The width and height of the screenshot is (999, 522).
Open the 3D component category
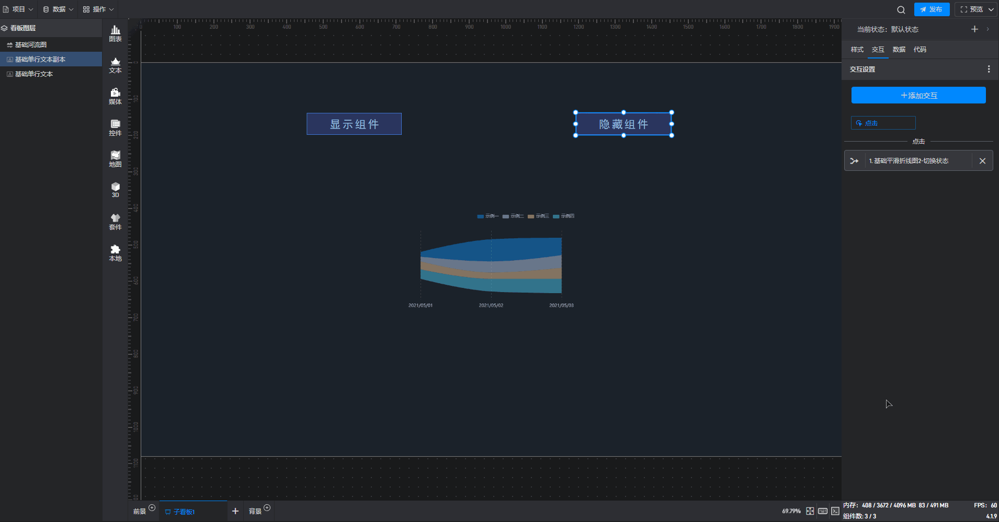(x=115, y=190)
